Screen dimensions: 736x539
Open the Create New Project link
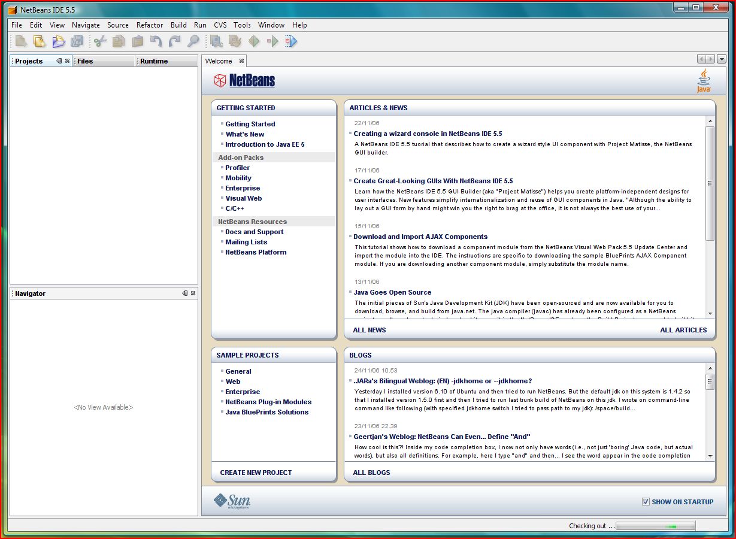[256, 473]
